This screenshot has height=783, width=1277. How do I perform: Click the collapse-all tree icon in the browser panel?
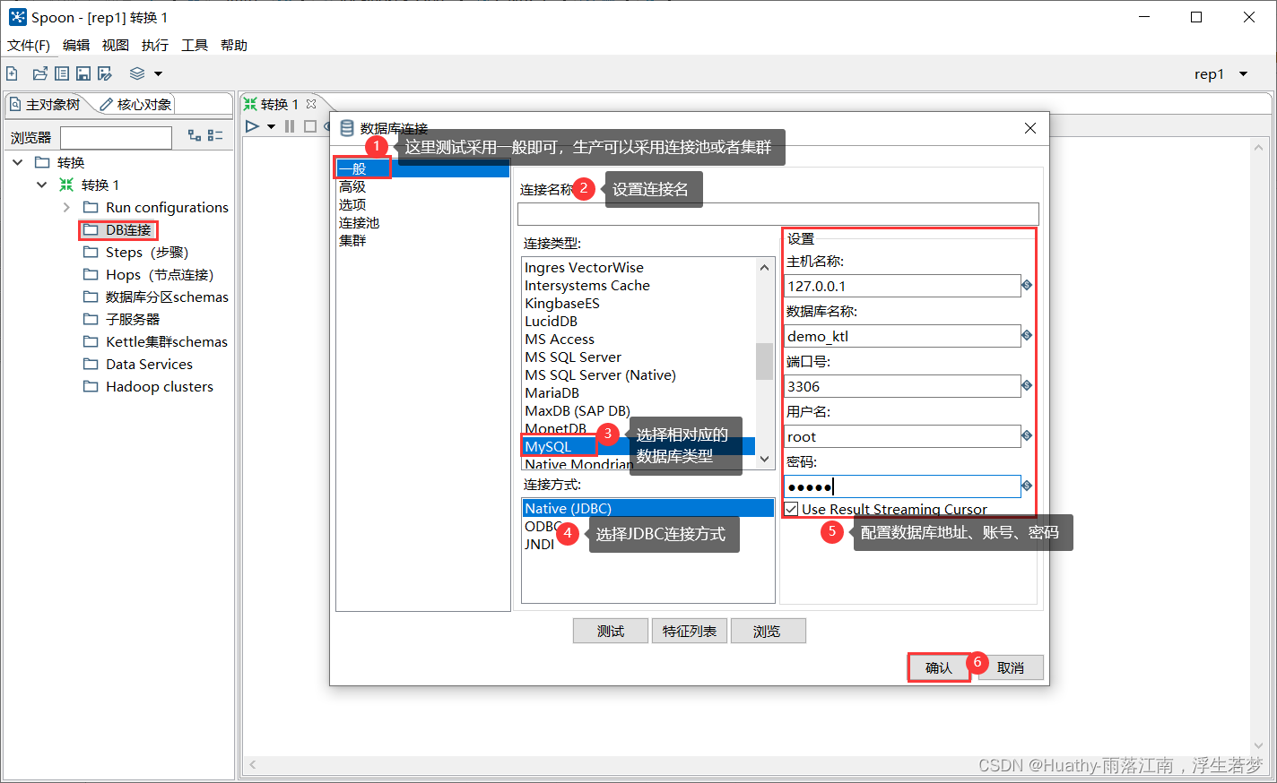pos(215,135)
